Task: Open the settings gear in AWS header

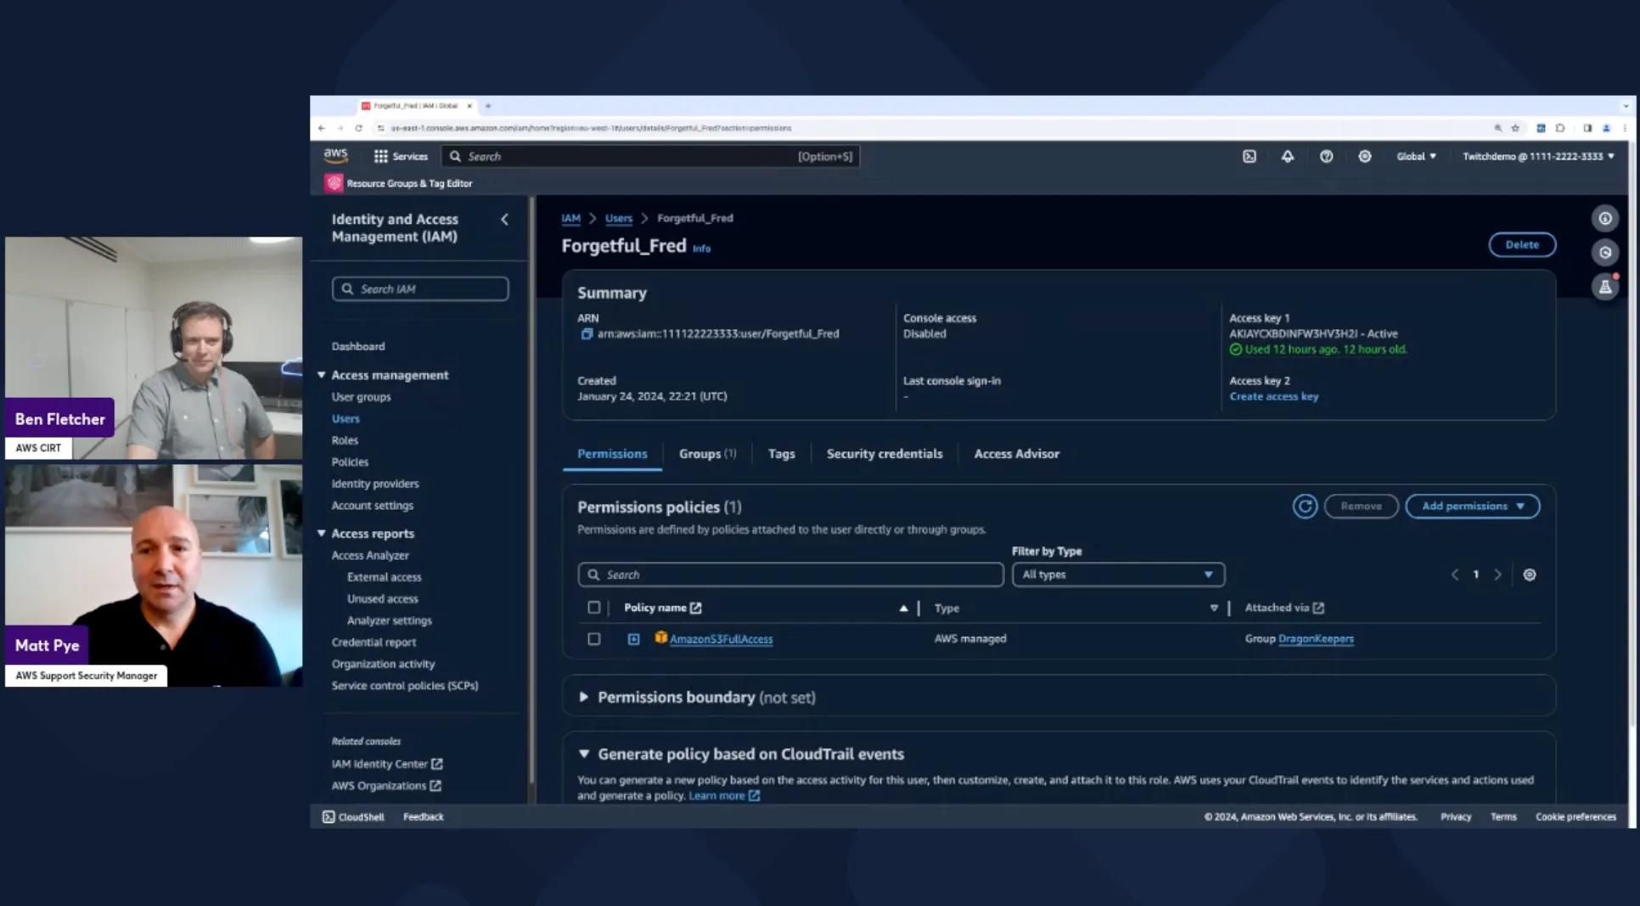Action: (x=1364, y=156)
